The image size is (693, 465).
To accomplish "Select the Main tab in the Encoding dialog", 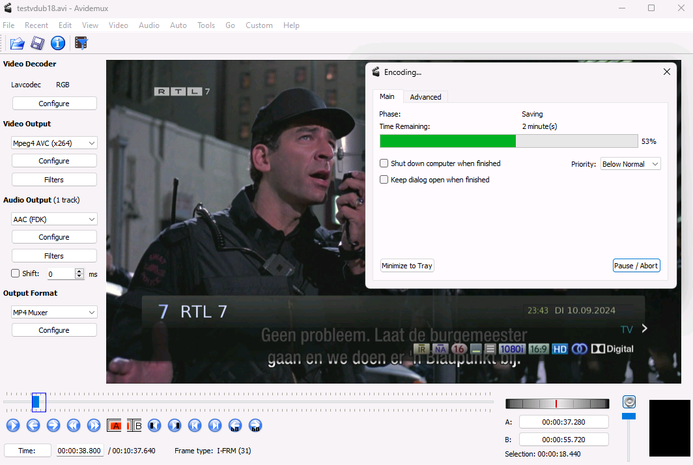I will (x=387, y=96).
